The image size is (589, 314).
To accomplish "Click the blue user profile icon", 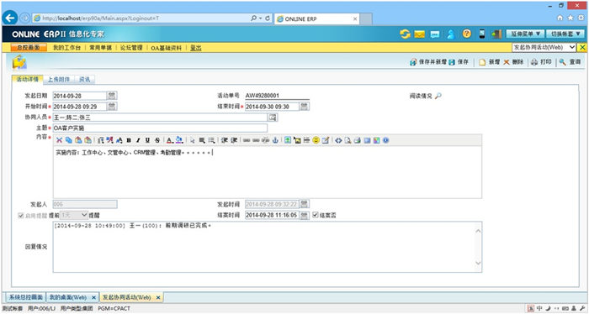I will point(451,34).
